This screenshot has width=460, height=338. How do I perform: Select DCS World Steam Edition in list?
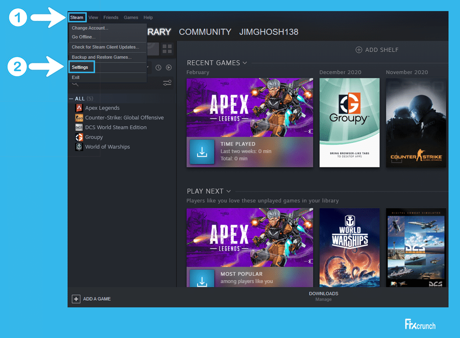pyautogui.click(x=116, y=127)
